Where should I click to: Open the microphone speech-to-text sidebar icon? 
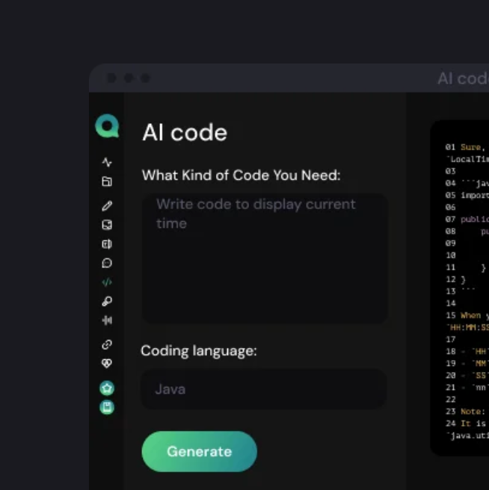(107, 301)
